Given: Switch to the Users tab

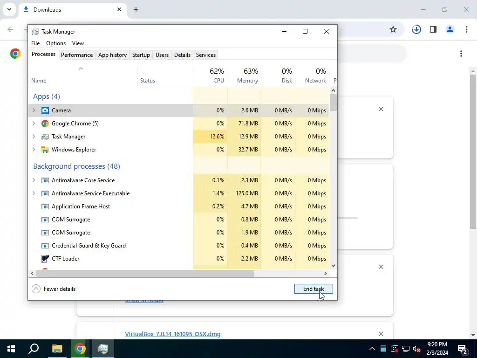Looking at the screenshot, I should pyautogui.click(x=162, y=55).
